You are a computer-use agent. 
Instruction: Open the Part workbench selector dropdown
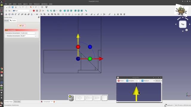(x=21, y=11)
